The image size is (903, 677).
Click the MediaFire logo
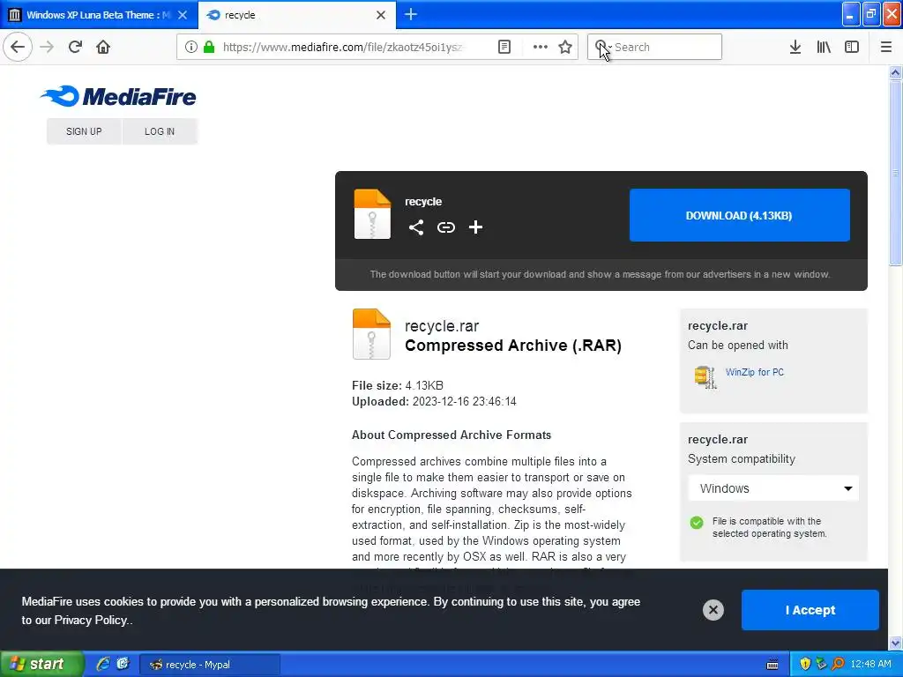coord(119,96)
